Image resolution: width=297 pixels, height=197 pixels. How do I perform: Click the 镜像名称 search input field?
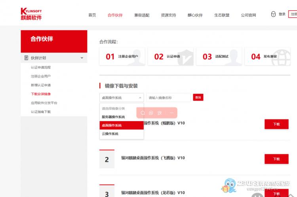[x=168, y=97]
